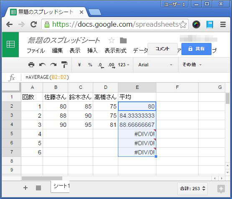Open the 123 number format dropdown

(124, 65)
